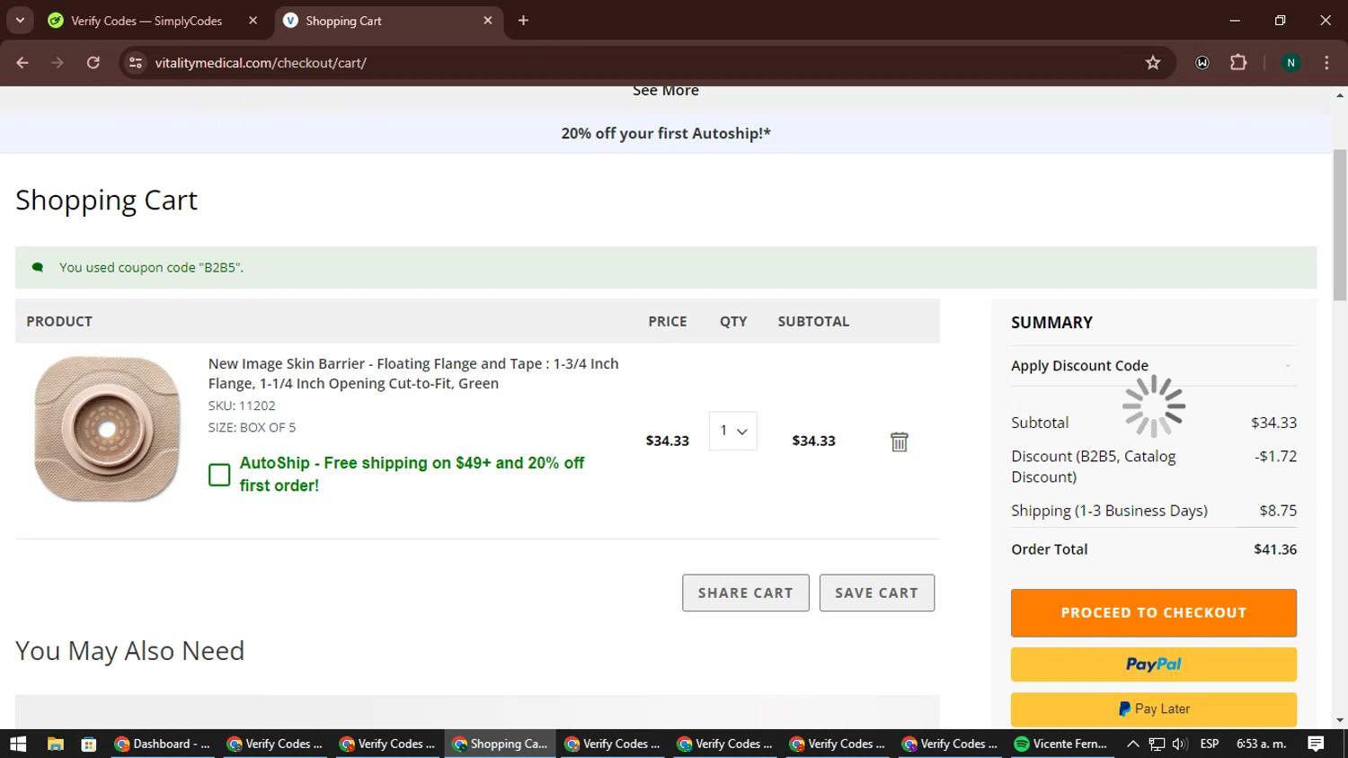
Task: Open Spotify playing Vicente Fern... from taskbar
Action: click(x=1060, y=744)
